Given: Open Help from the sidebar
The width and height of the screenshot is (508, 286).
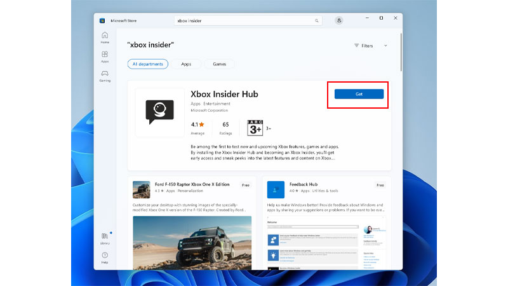Looking at the screenshot, I should 105,258.
